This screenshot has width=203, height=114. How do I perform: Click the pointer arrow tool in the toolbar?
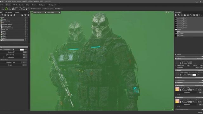(x=27, y=9)
